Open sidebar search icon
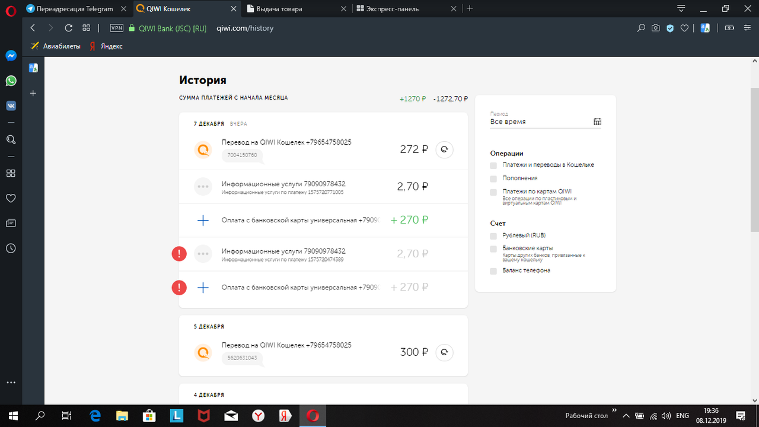Image resolution: width=759 pixels, height=427 pixels. tap(11, 139)
